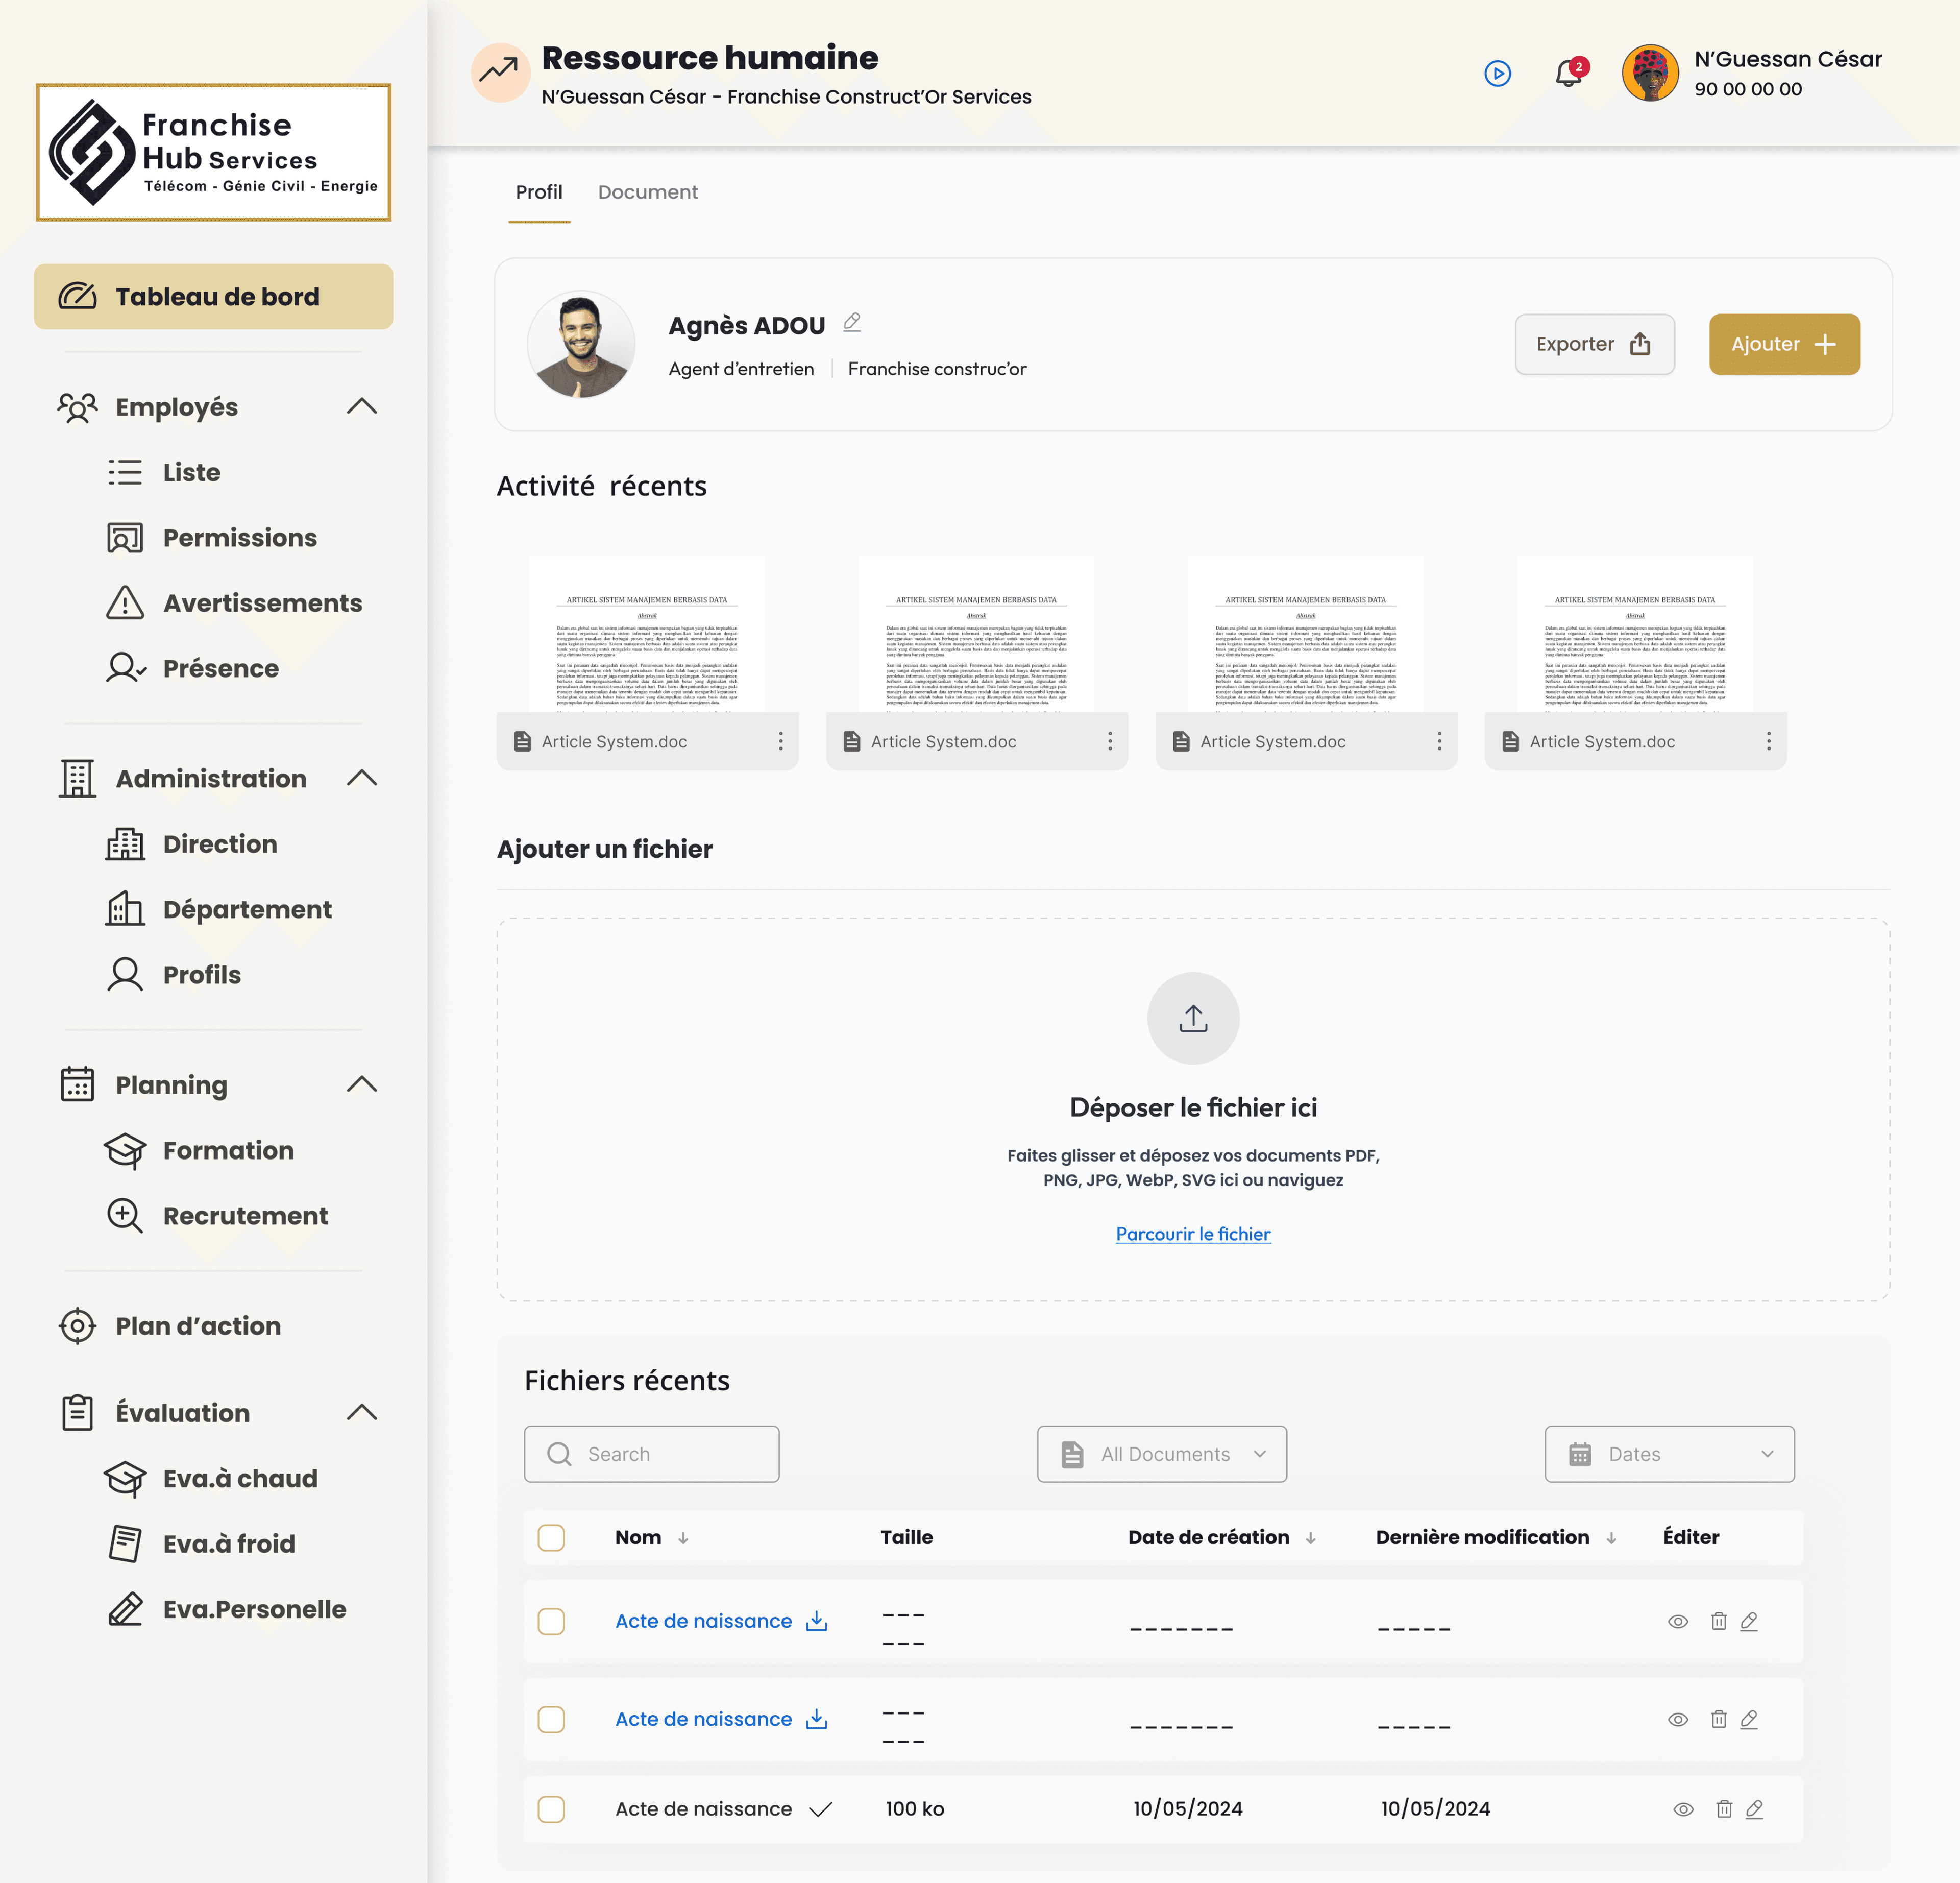This screenshot has height=1883, width=1960.
Task: Edit Agnès ADOU's name with pencil icon
Action: pos(852,322)
